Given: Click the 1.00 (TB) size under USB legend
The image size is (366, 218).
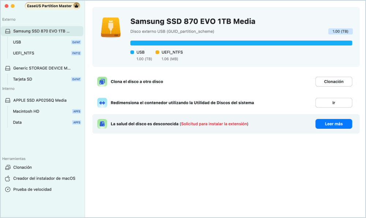Looking at the screenshot, I should pos(144,59).
